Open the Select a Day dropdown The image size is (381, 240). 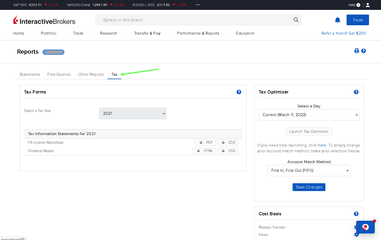309,115
